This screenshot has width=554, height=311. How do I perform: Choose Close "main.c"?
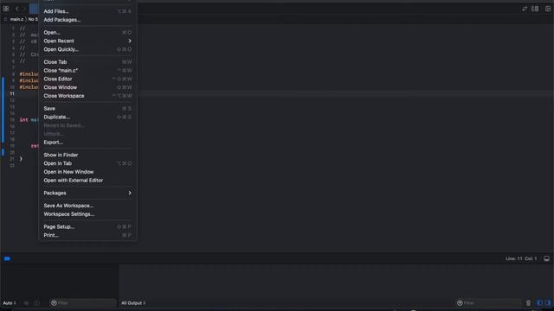pyautogui.click(x=87, y=71)
